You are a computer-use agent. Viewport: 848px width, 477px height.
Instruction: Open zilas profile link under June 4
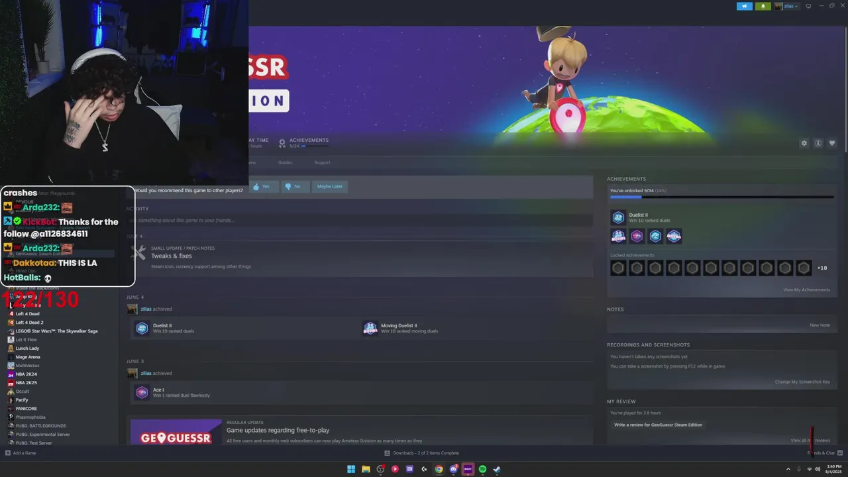(146, 309)
